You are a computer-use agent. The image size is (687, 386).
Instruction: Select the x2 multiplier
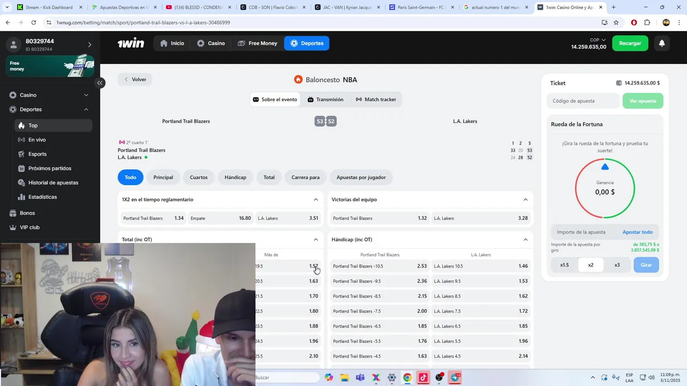click(x=591, y=265)
